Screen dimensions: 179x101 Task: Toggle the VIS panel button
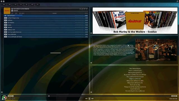(20, 4)
